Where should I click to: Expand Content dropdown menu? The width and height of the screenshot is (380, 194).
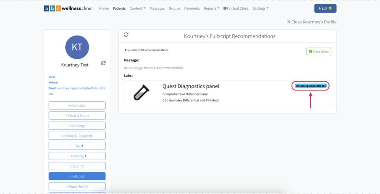[138, 8]
